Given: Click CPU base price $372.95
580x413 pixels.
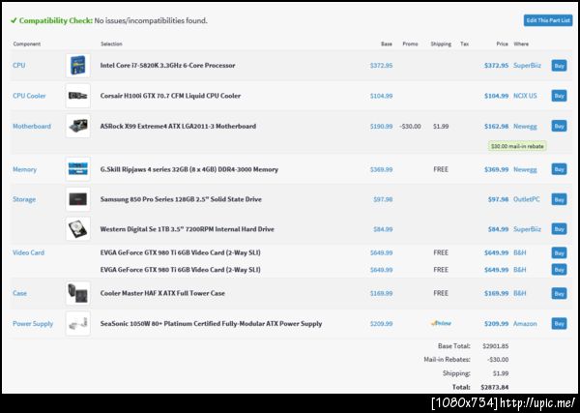Looking at the screenshot, I should [381, 65].
